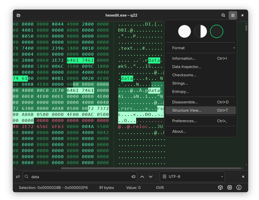
Task: Click the 'Selection: 0x0000029B - 0x000002F6' status text
Action: (53, 188)
